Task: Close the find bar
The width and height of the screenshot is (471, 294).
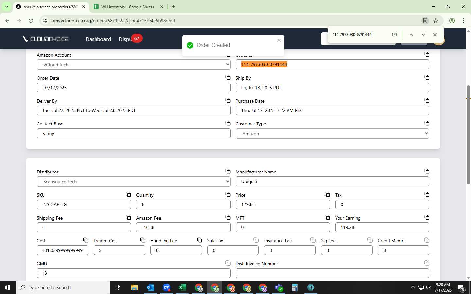Action: coord(435,34)
